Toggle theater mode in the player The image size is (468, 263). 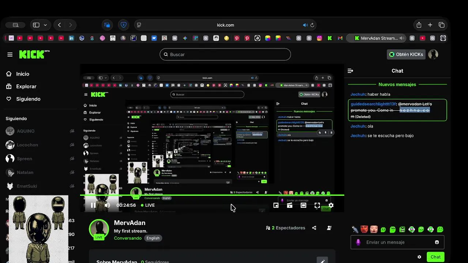(303, 206)
